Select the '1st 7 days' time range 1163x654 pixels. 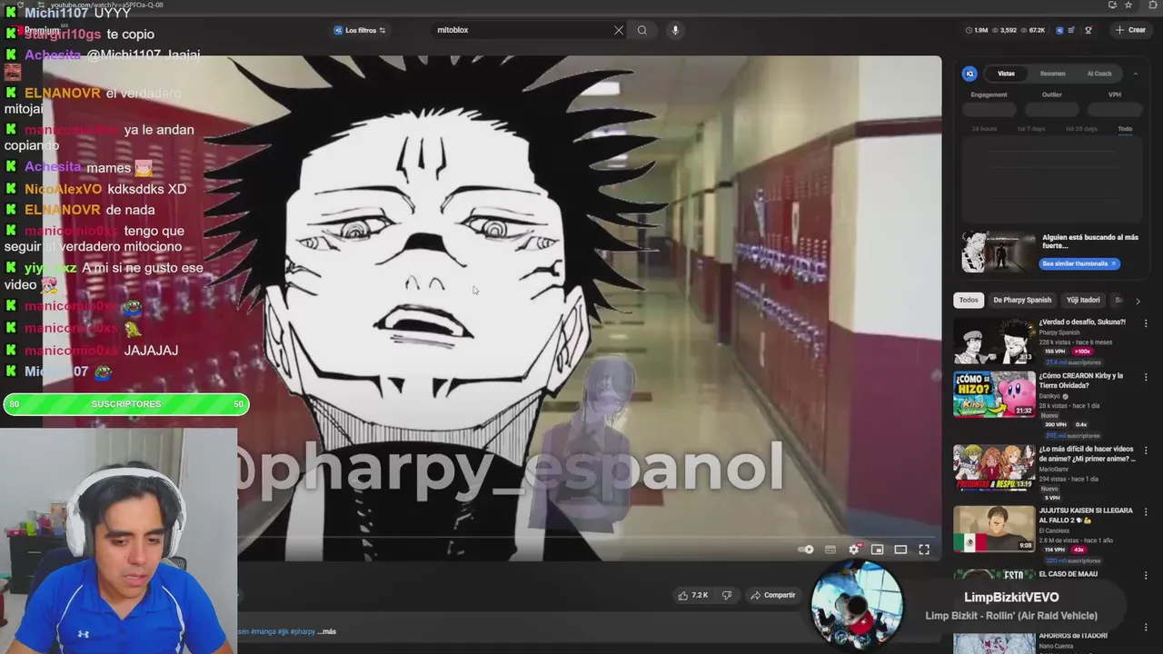point(1031,129)
